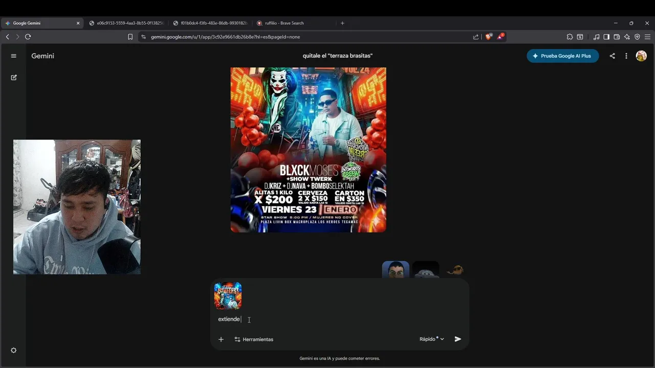Select the blue face sticker thumbnail
The height and width of the screenshot is (368, 655).
396,269
